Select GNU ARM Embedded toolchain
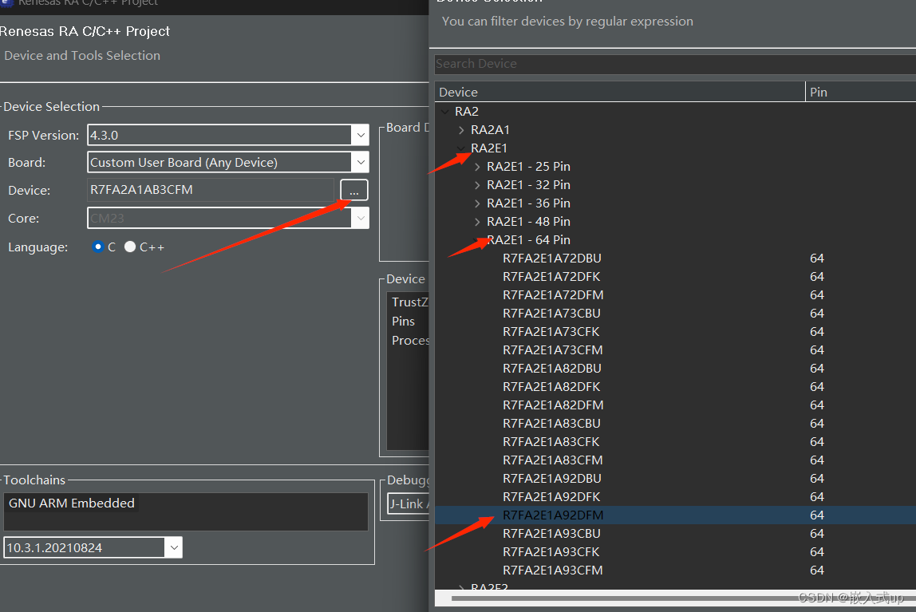 click(71, 503)
